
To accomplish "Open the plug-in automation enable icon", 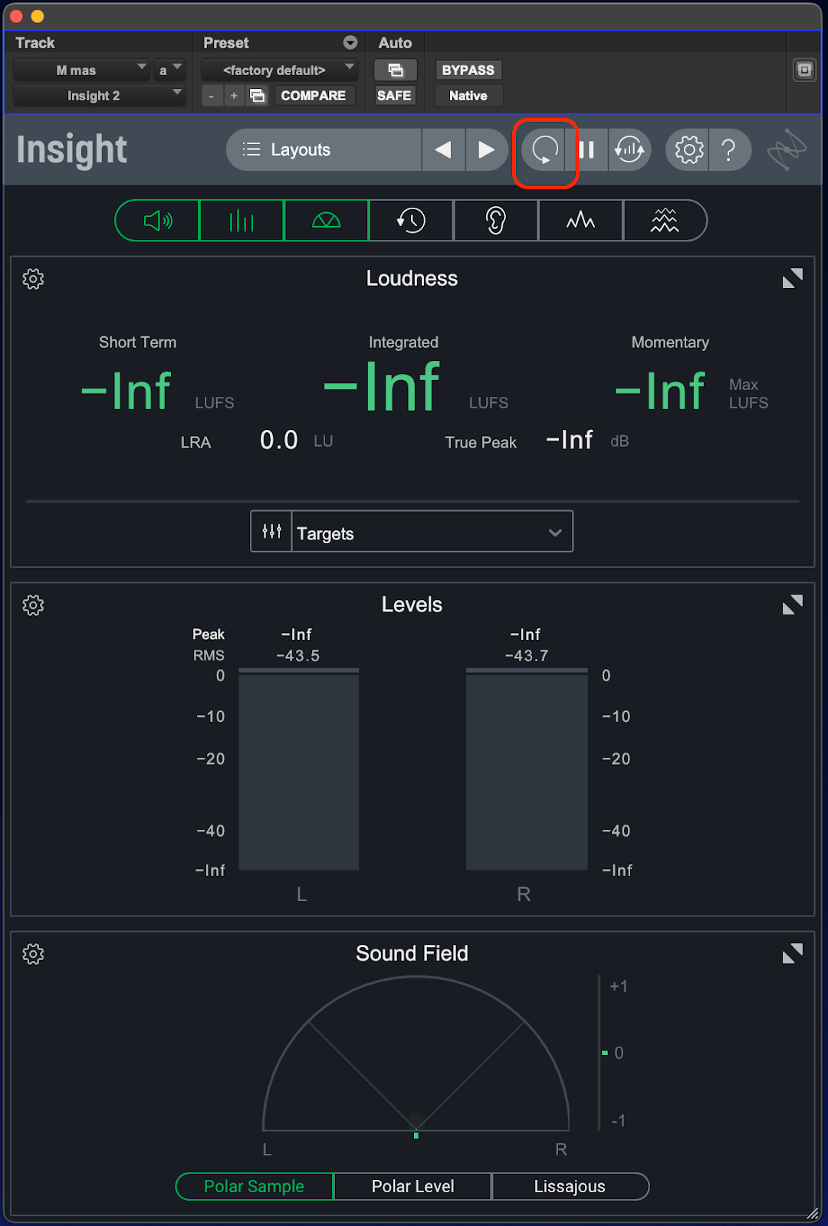I will pyautogui.click(x=396, y=70).
